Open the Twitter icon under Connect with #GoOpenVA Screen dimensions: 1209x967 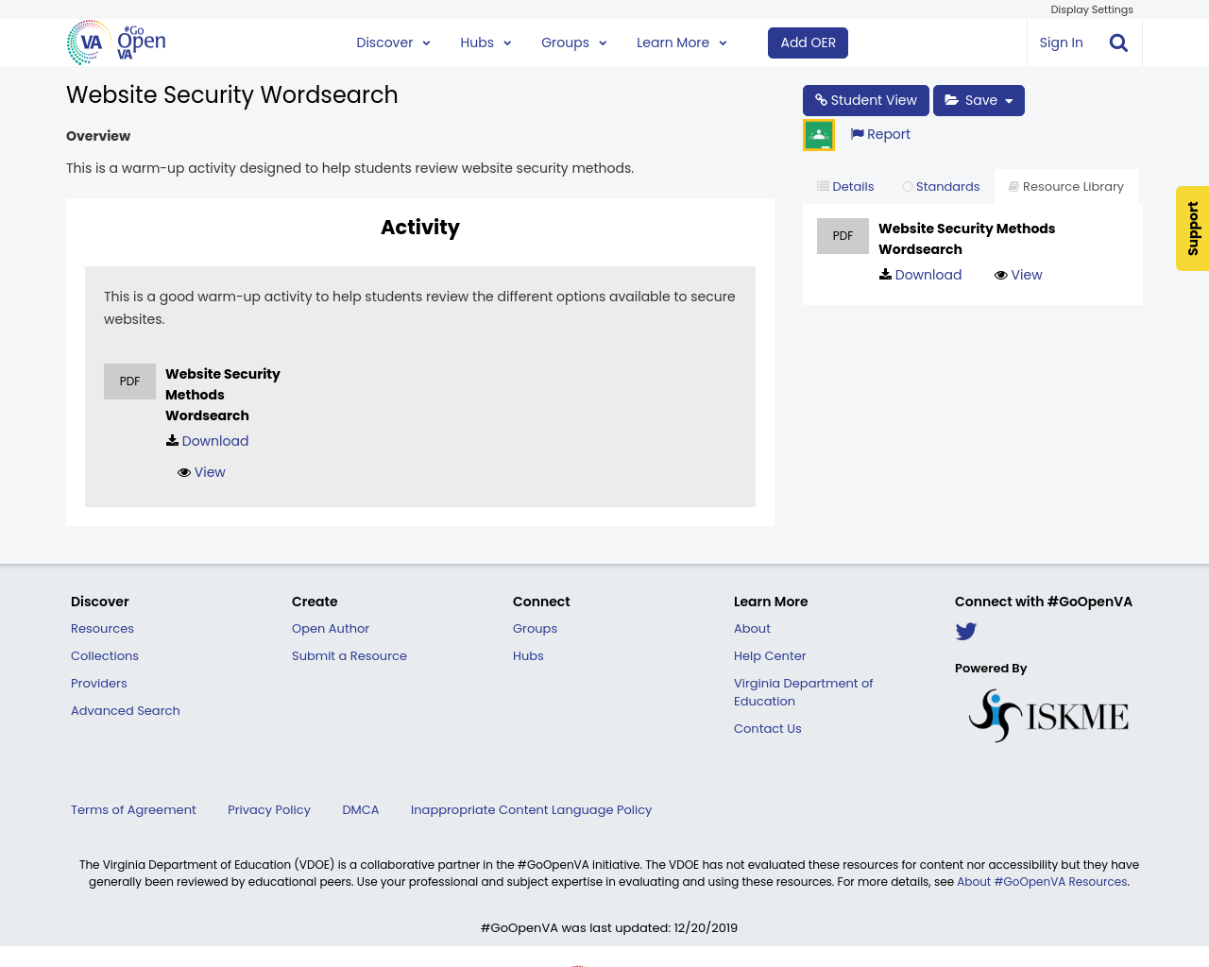point(965,631)
